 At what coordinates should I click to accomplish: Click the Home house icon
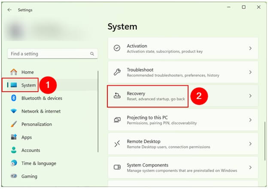(14, 72)
